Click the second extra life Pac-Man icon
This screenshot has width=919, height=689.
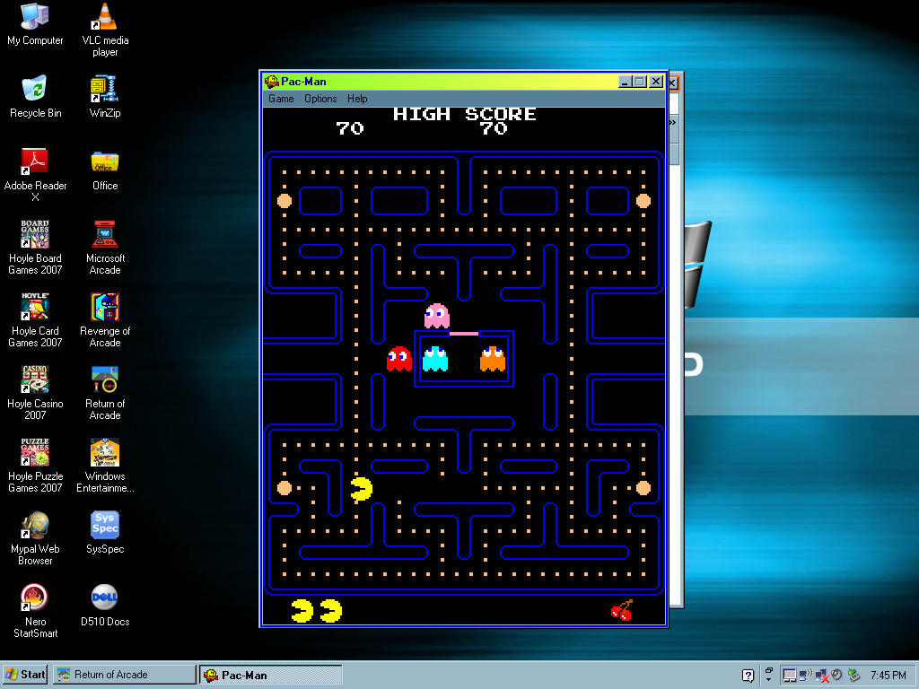point(330,610)
